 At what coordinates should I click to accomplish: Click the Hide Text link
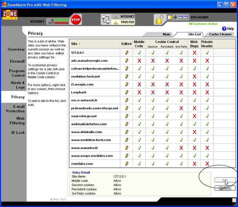58,199
